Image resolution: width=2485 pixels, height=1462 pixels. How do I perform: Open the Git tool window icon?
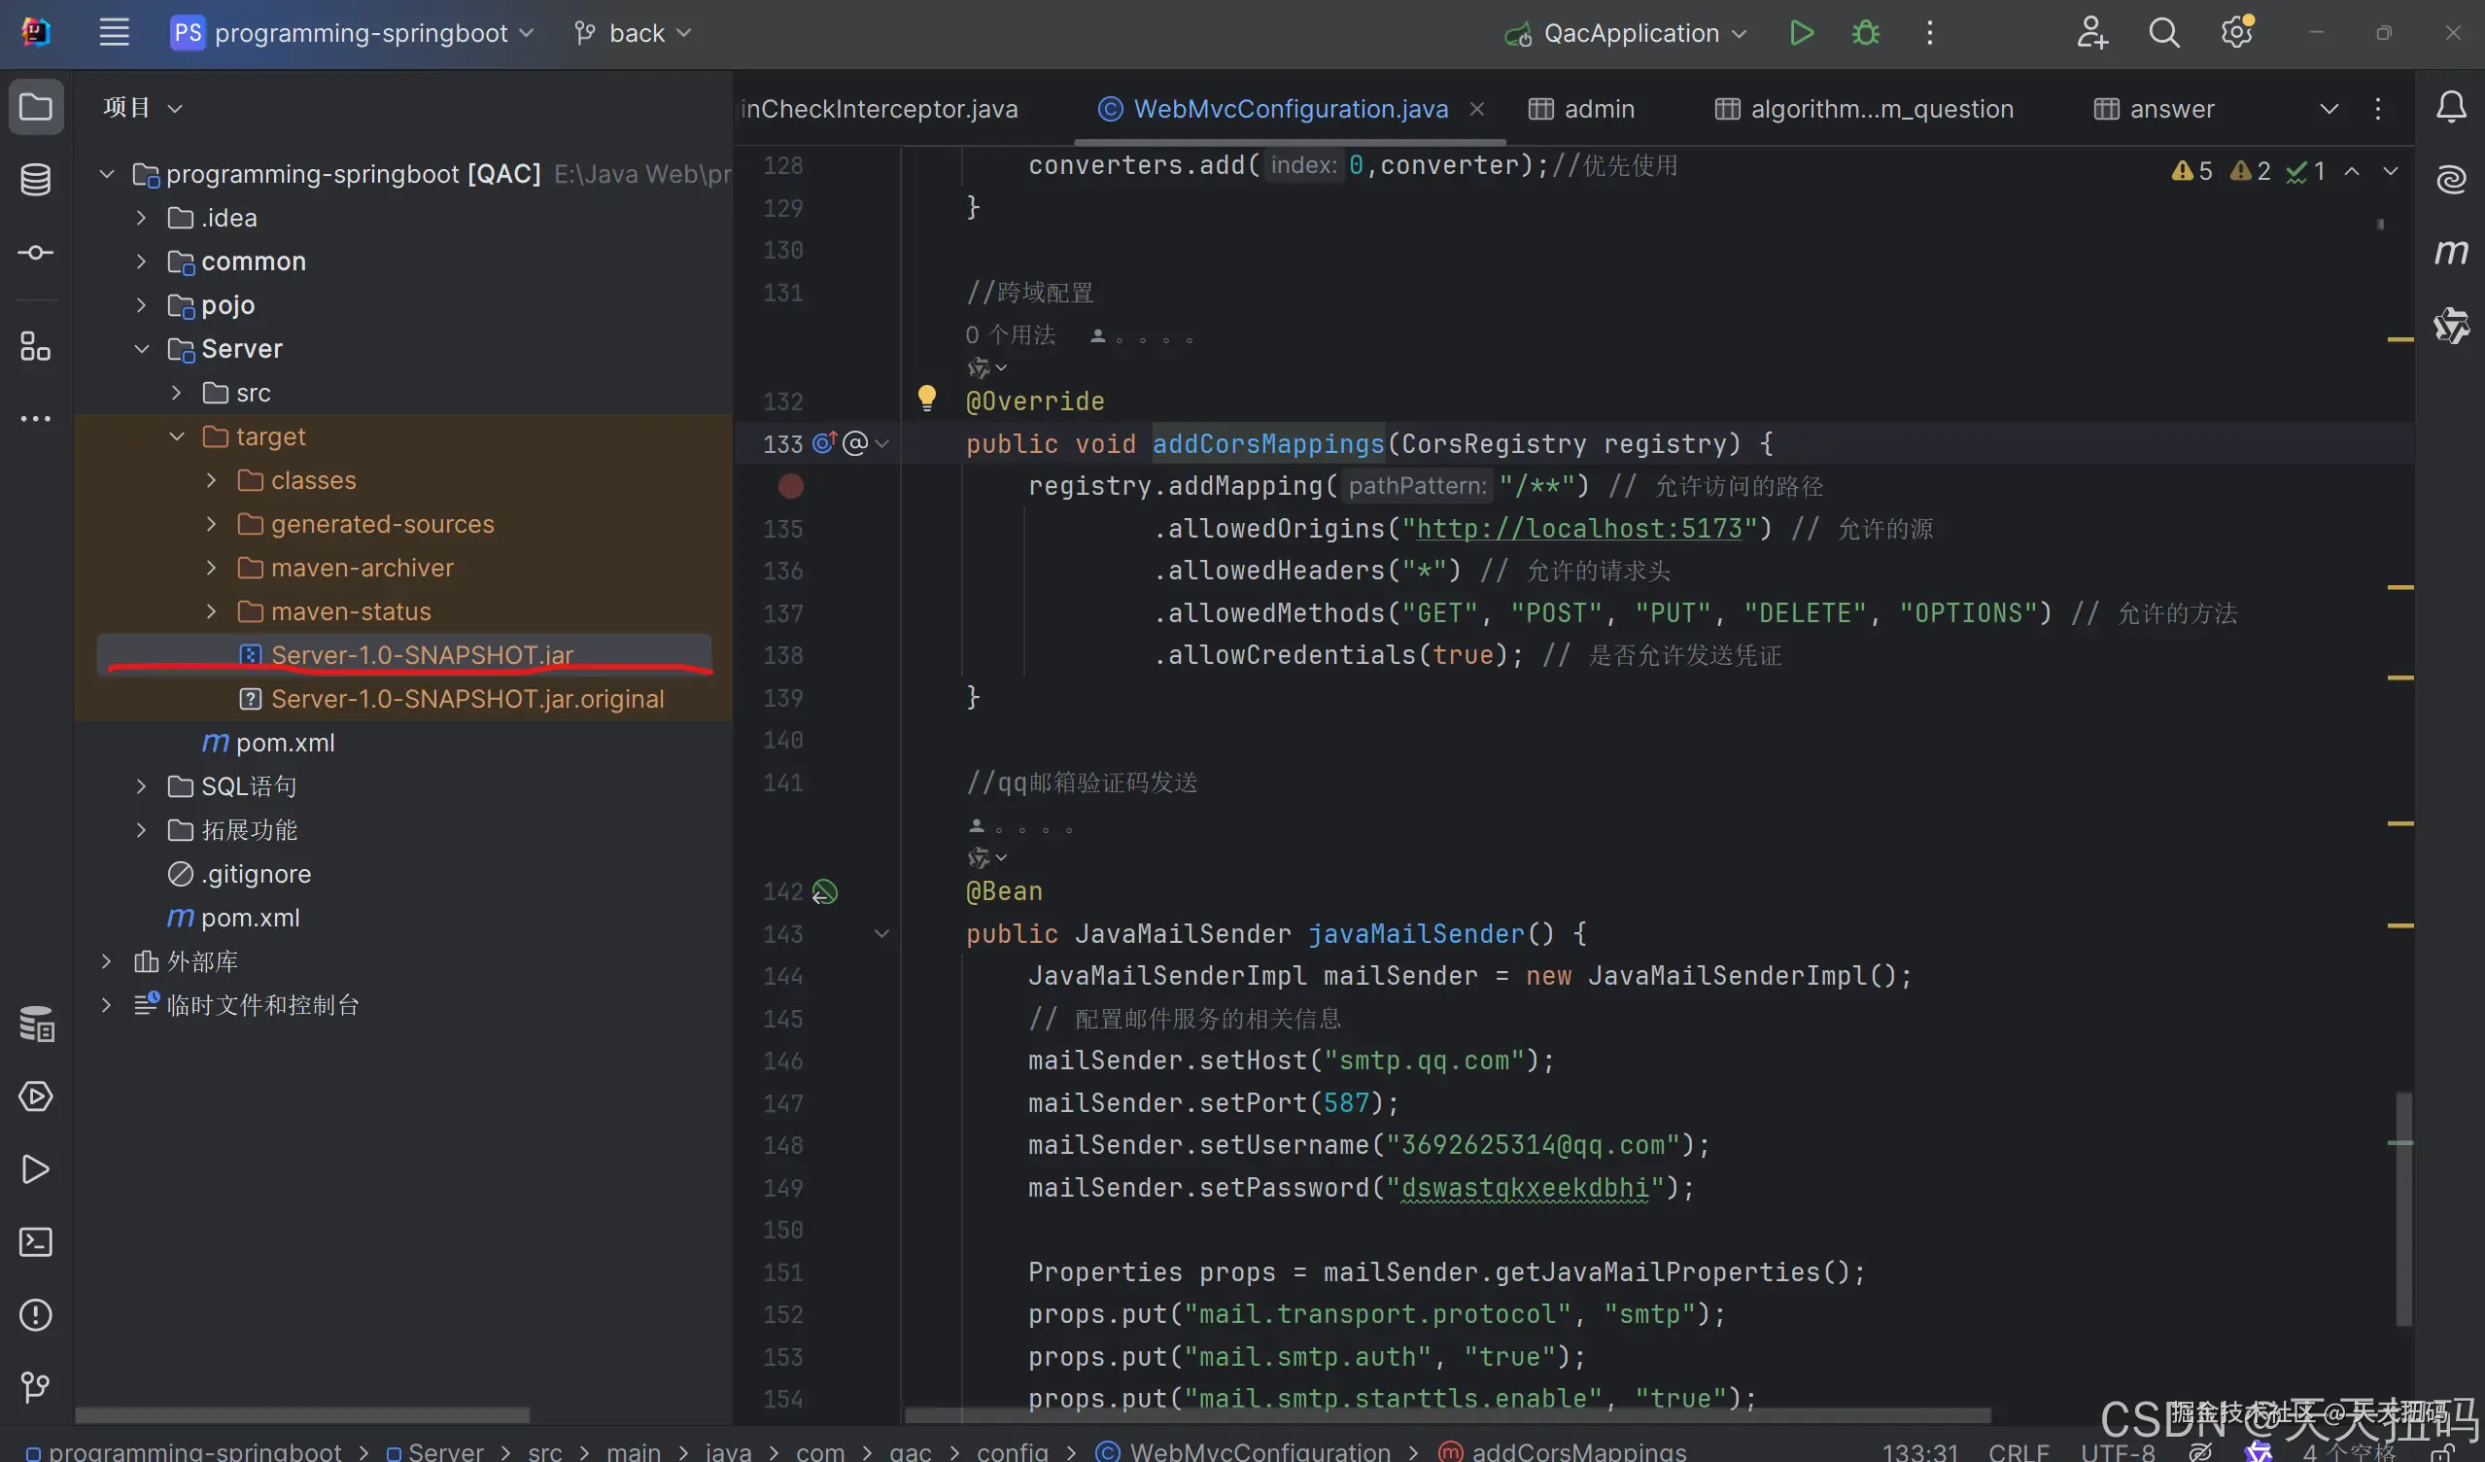point(36,1387)
